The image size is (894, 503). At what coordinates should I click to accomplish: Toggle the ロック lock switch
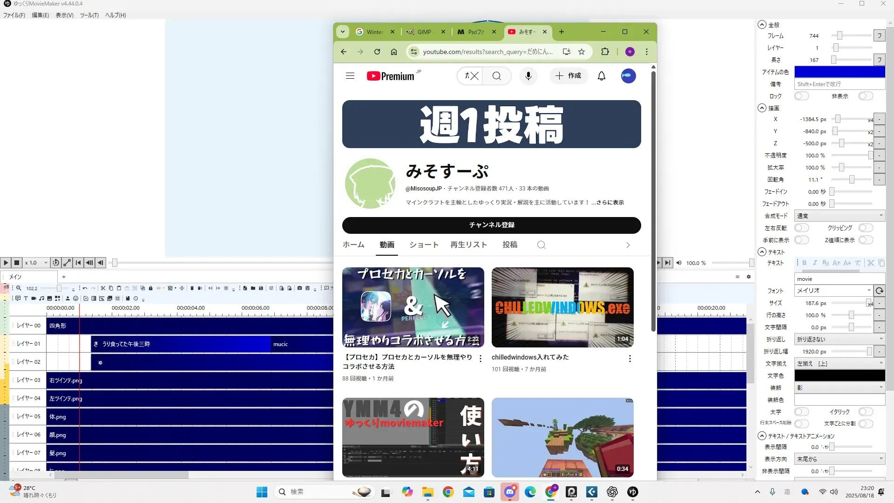[801, 96]
